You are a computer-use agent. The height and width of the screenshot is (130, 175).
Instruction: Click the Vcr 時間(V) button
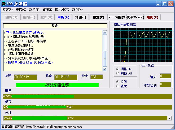[117, 17]
